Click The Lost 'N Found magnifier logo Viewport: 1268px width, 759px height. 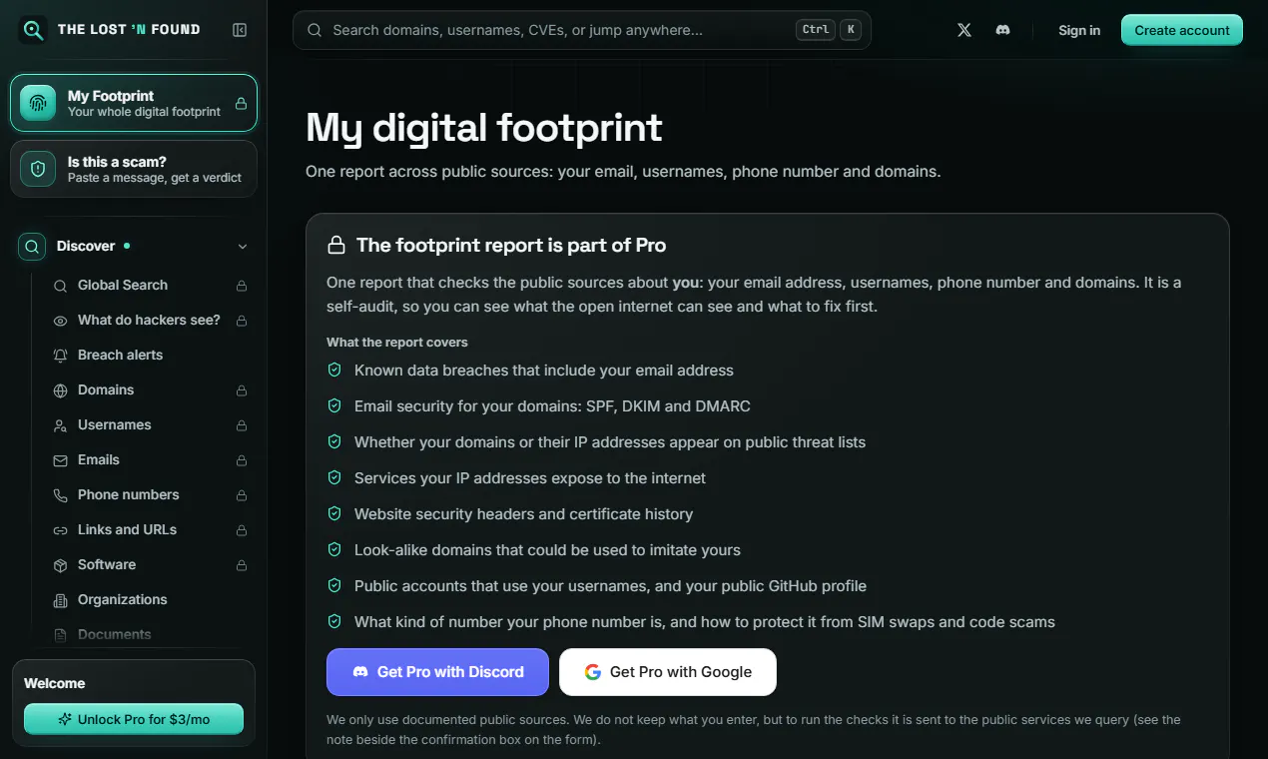33,30
